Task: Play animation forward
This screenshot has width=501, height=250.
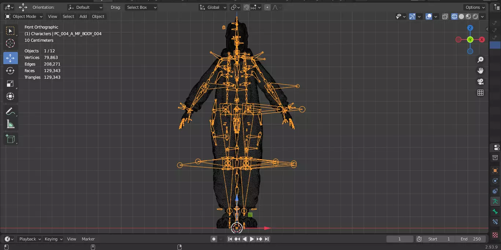Action: coord(252,239)
